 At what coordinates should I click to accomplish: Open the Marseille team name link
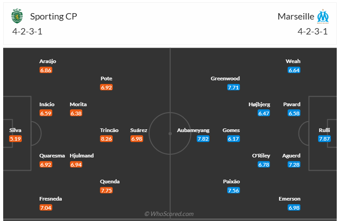[296, 16]
